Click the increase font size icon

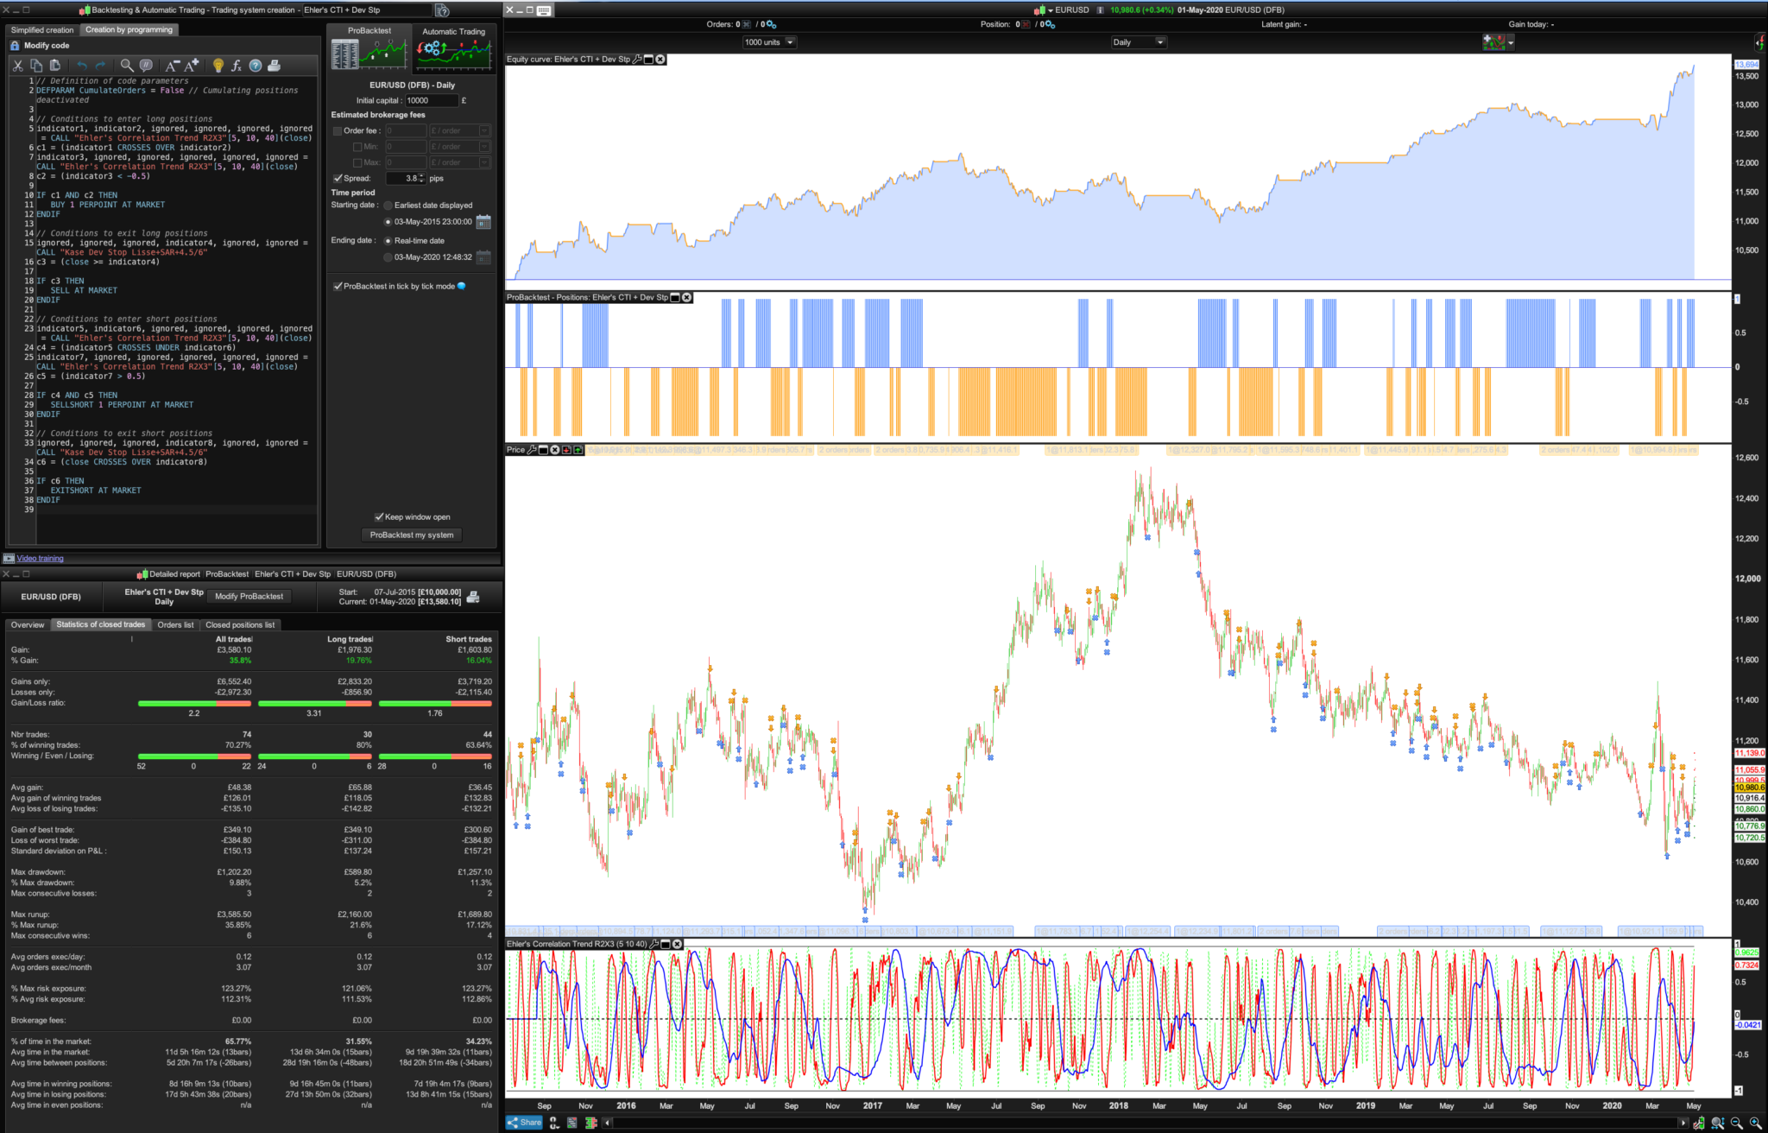[x=192, y=66]
